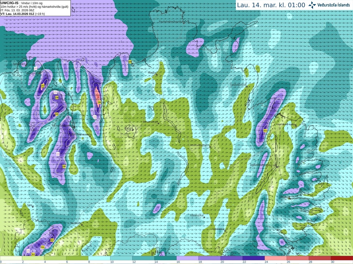Click the Mývatn station label

coord(129,128)
